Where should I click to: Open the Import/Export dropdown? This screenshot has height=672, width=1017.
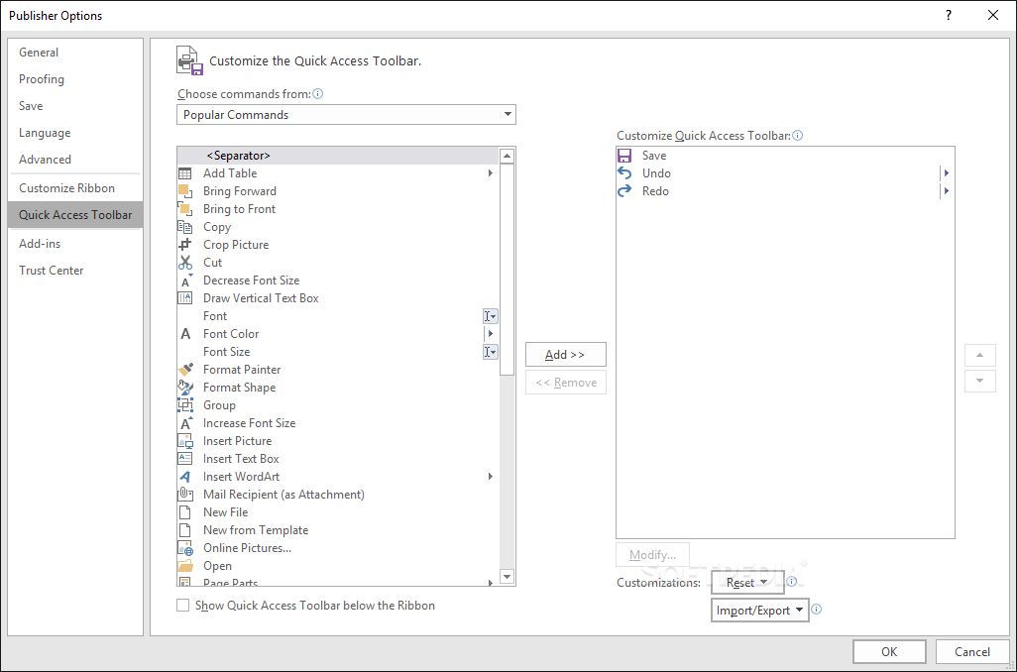click(759, 611)
